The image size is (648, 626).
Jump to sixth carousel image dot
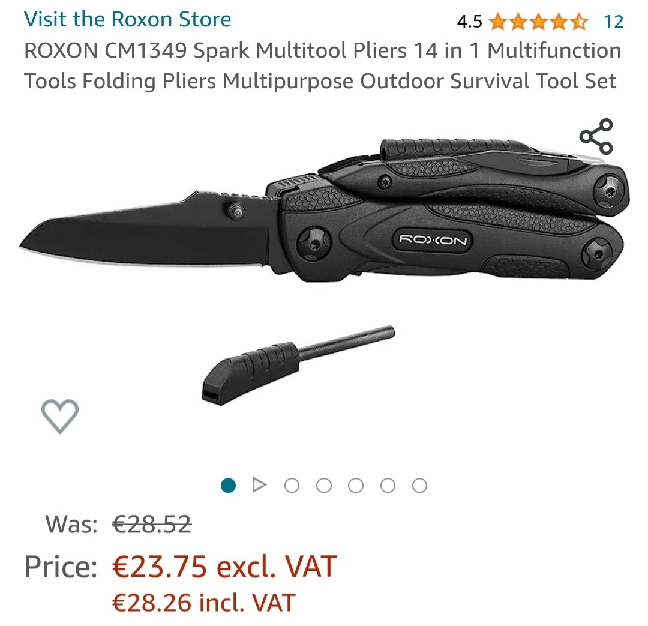click(388, 485)
